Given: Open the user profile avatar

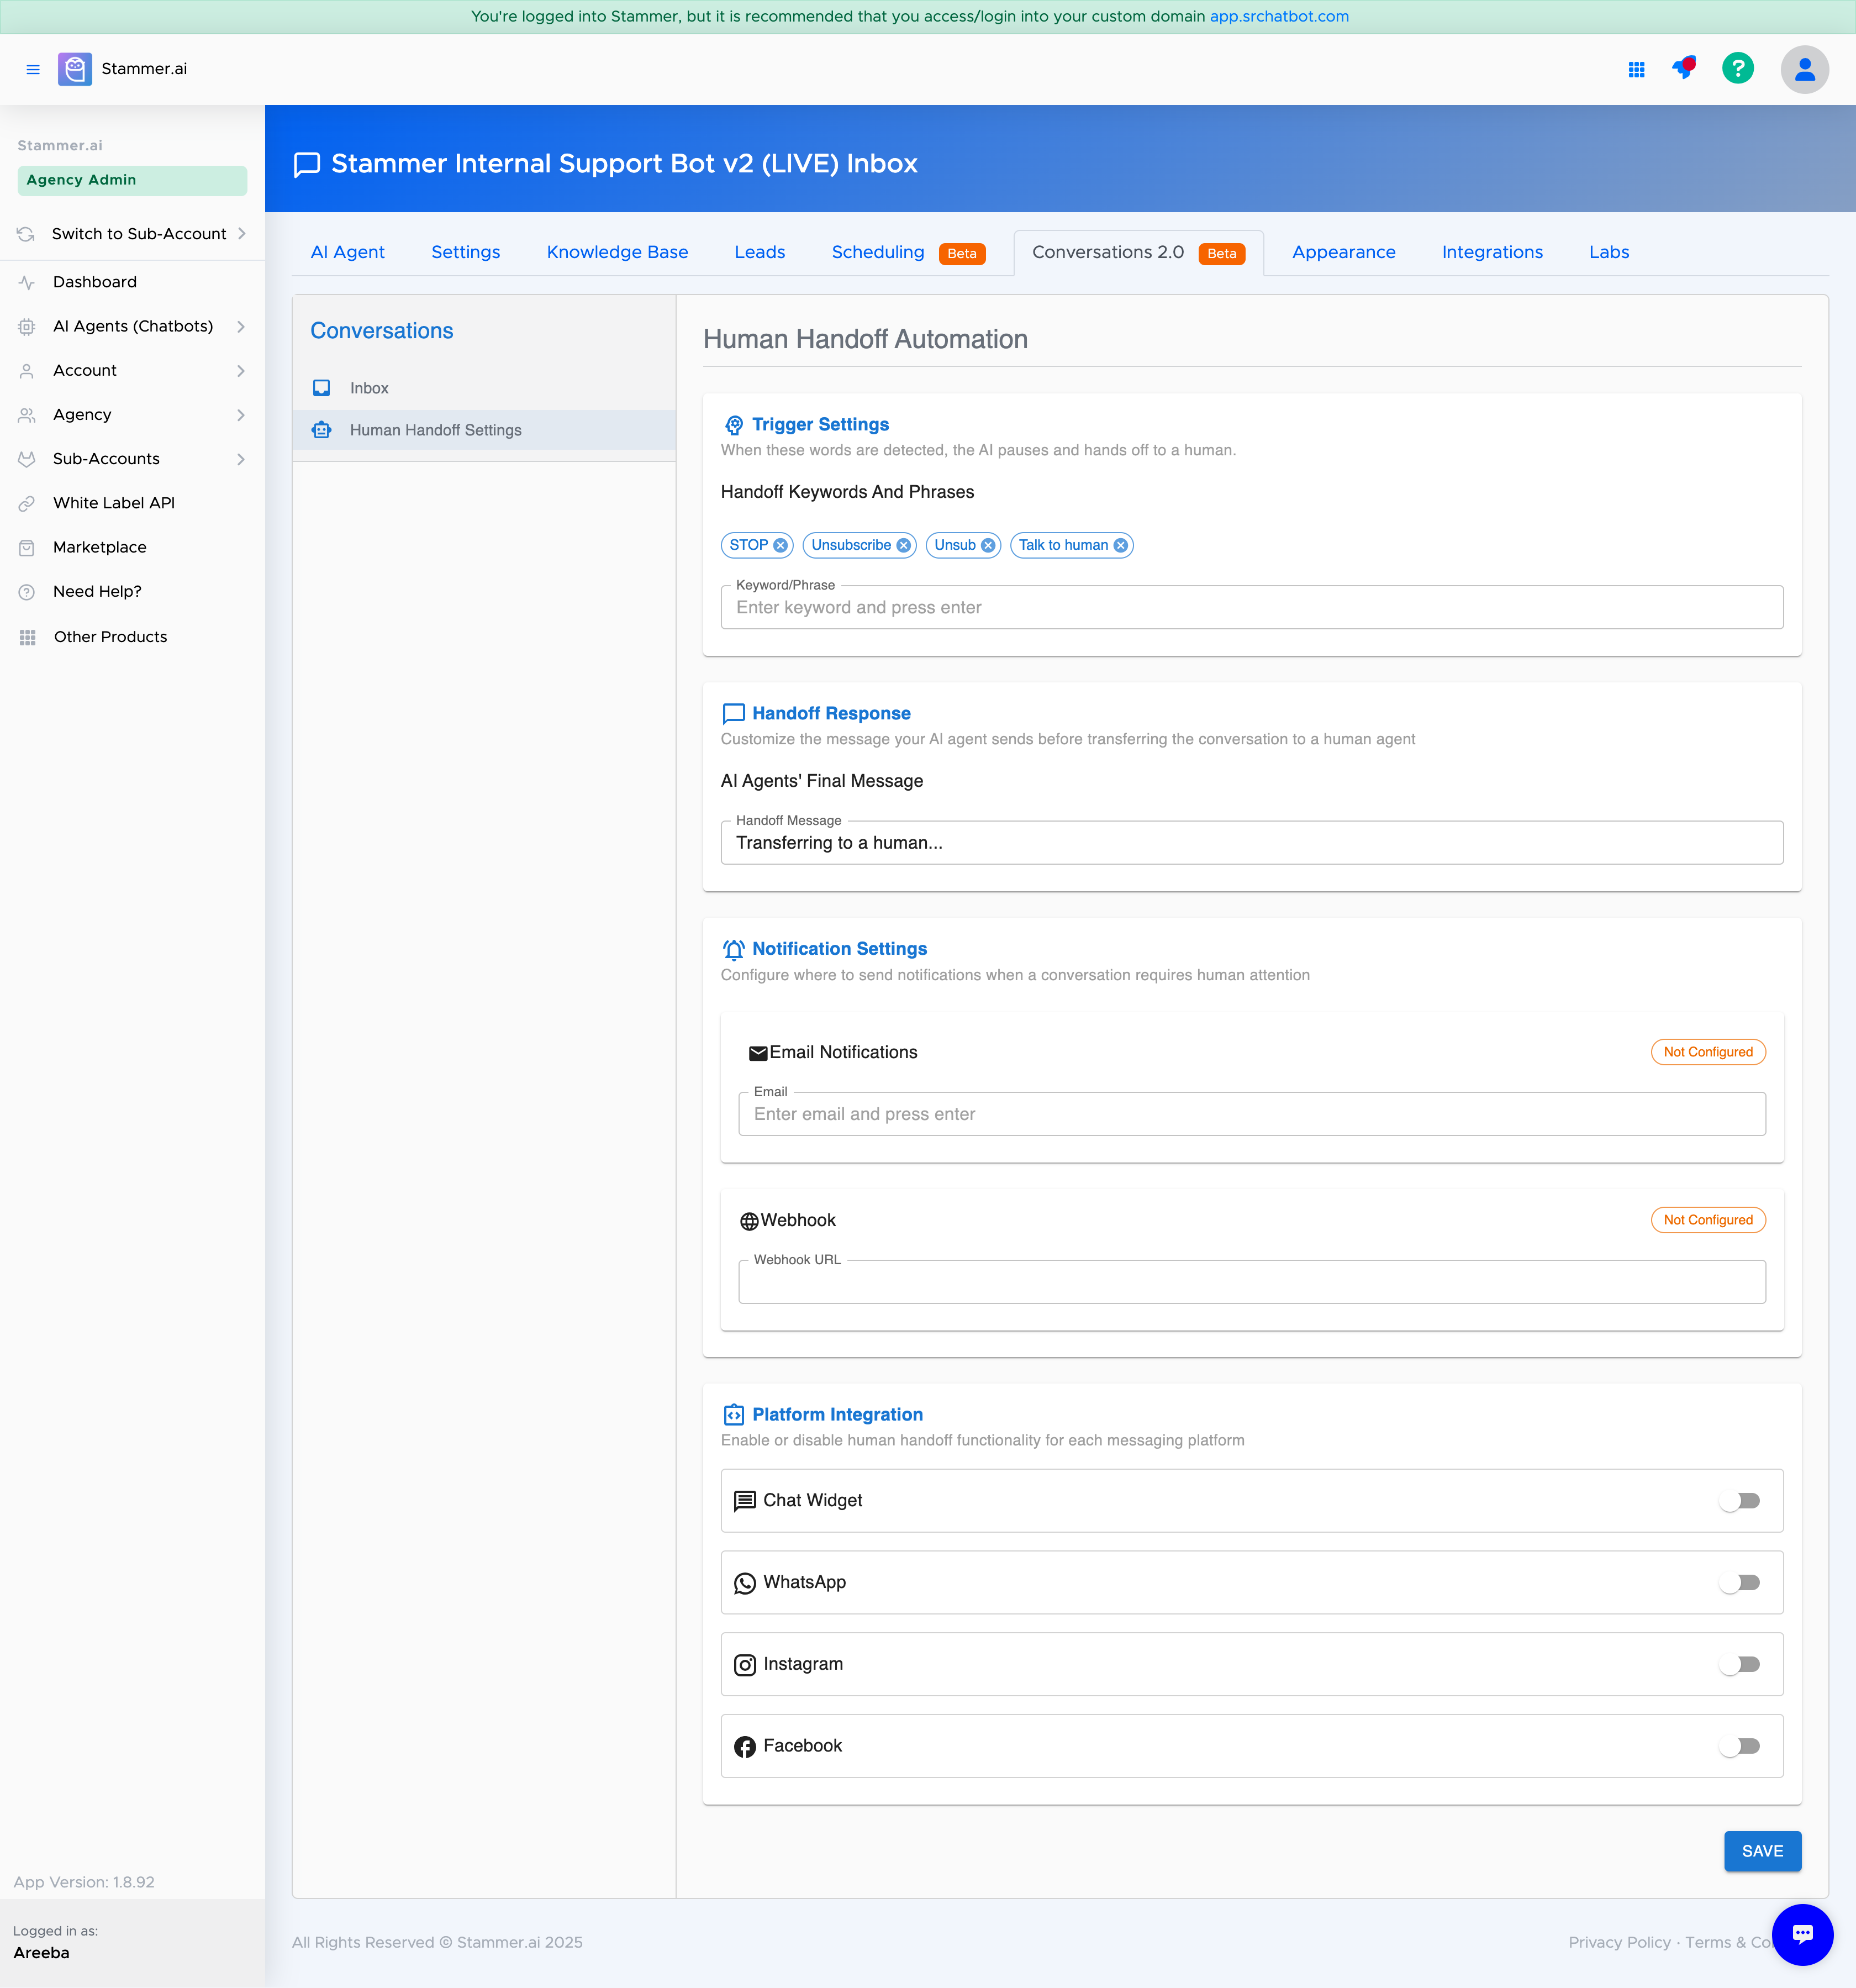Looking at the screenshot, I should [x=1804, y=69].
